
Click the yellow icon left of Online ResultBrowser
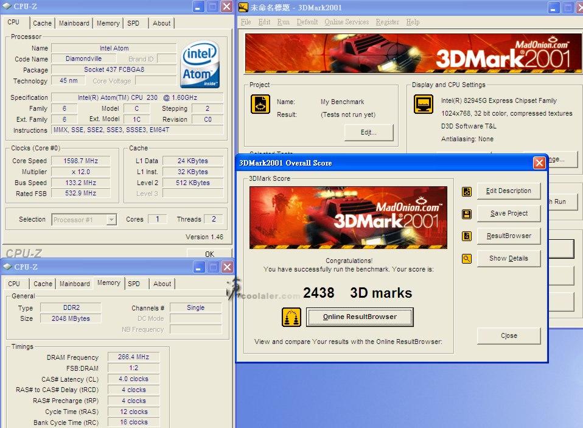pos(291,317)
